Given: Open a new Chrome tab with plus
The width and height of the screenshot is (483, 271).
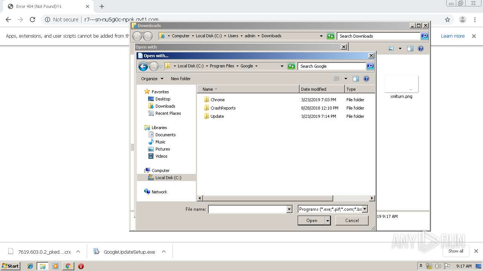Looking at the screenshot, I should [102, 6].
